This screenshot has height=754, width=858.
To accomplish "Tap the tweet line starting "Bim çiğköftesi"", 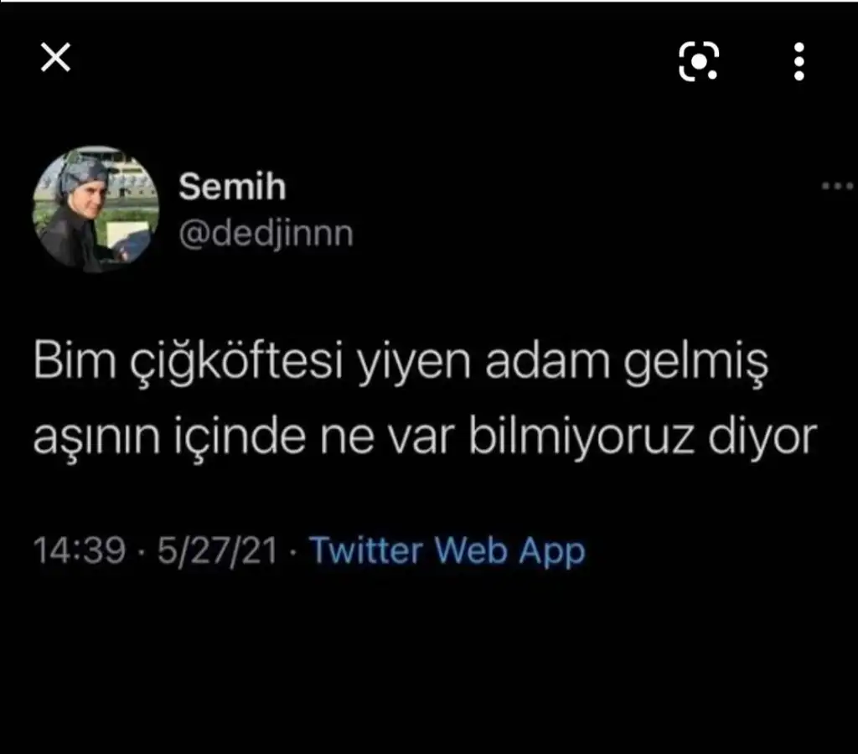I will coord(401,362).
